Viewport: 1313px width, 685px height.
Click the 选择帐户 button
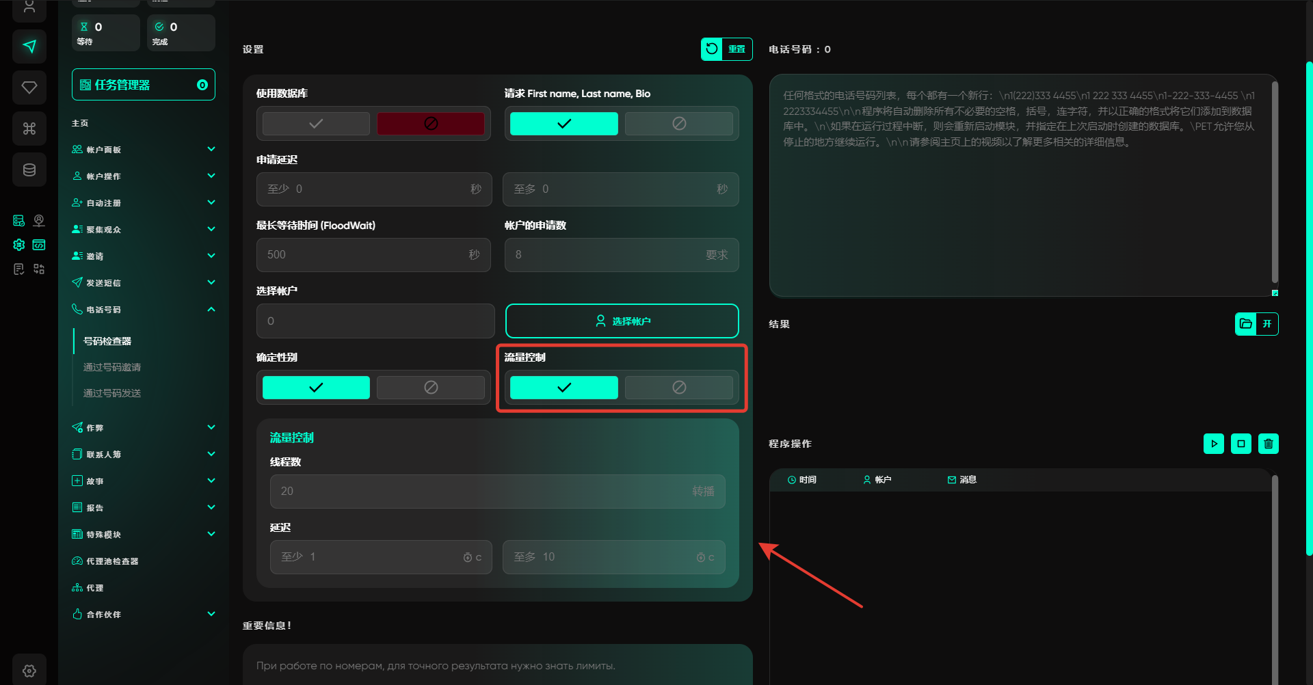(x=622, y=321)
